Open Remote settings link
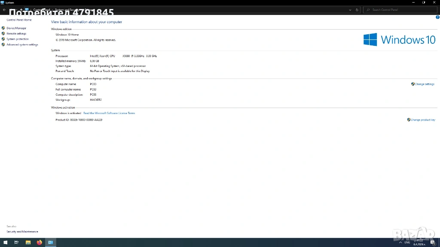The image size is (440, 247). click(x=16, y=33)
